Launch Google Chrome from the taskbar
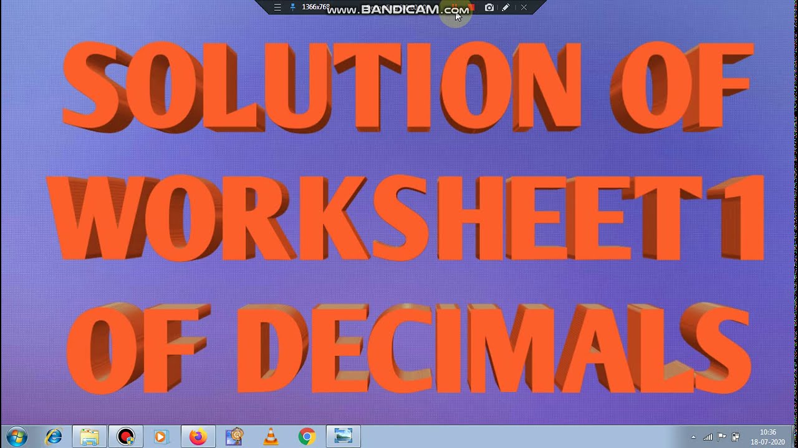Viewport: 798px width, 448px height. [306, 436]
